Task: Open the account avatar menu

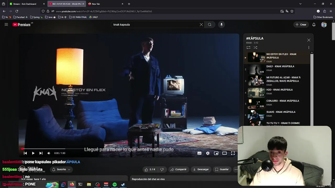Action: 324,25
